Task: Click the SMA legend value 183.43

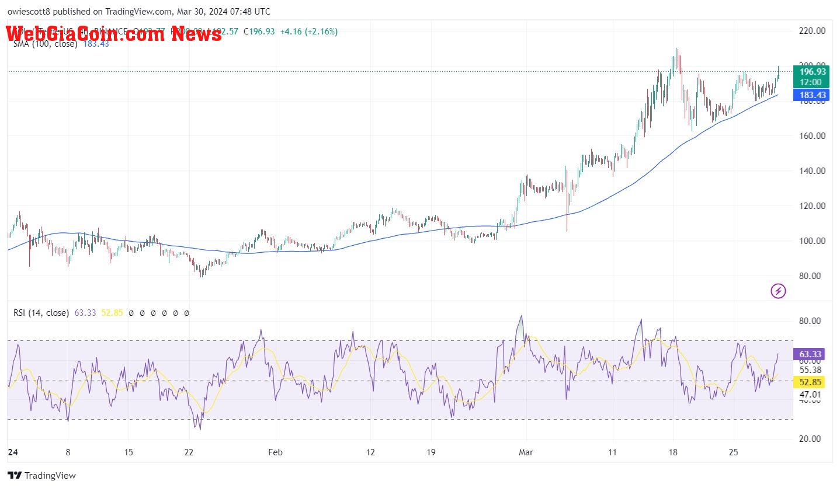Action: 96,44
